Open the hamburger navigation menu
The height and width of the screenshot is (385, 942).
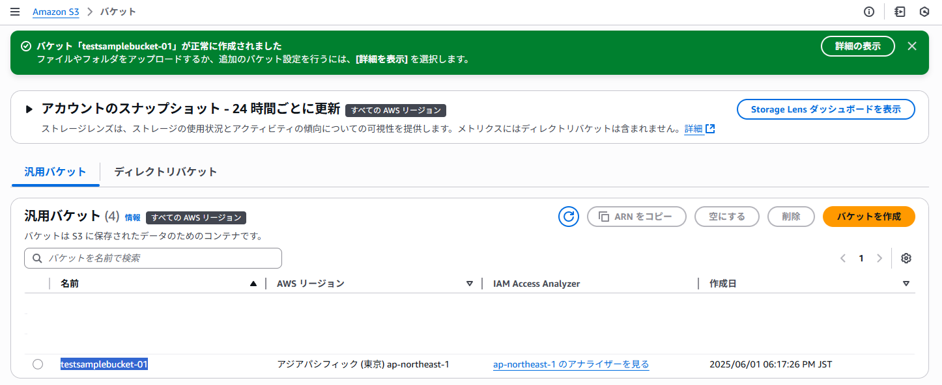pos(15,12)
